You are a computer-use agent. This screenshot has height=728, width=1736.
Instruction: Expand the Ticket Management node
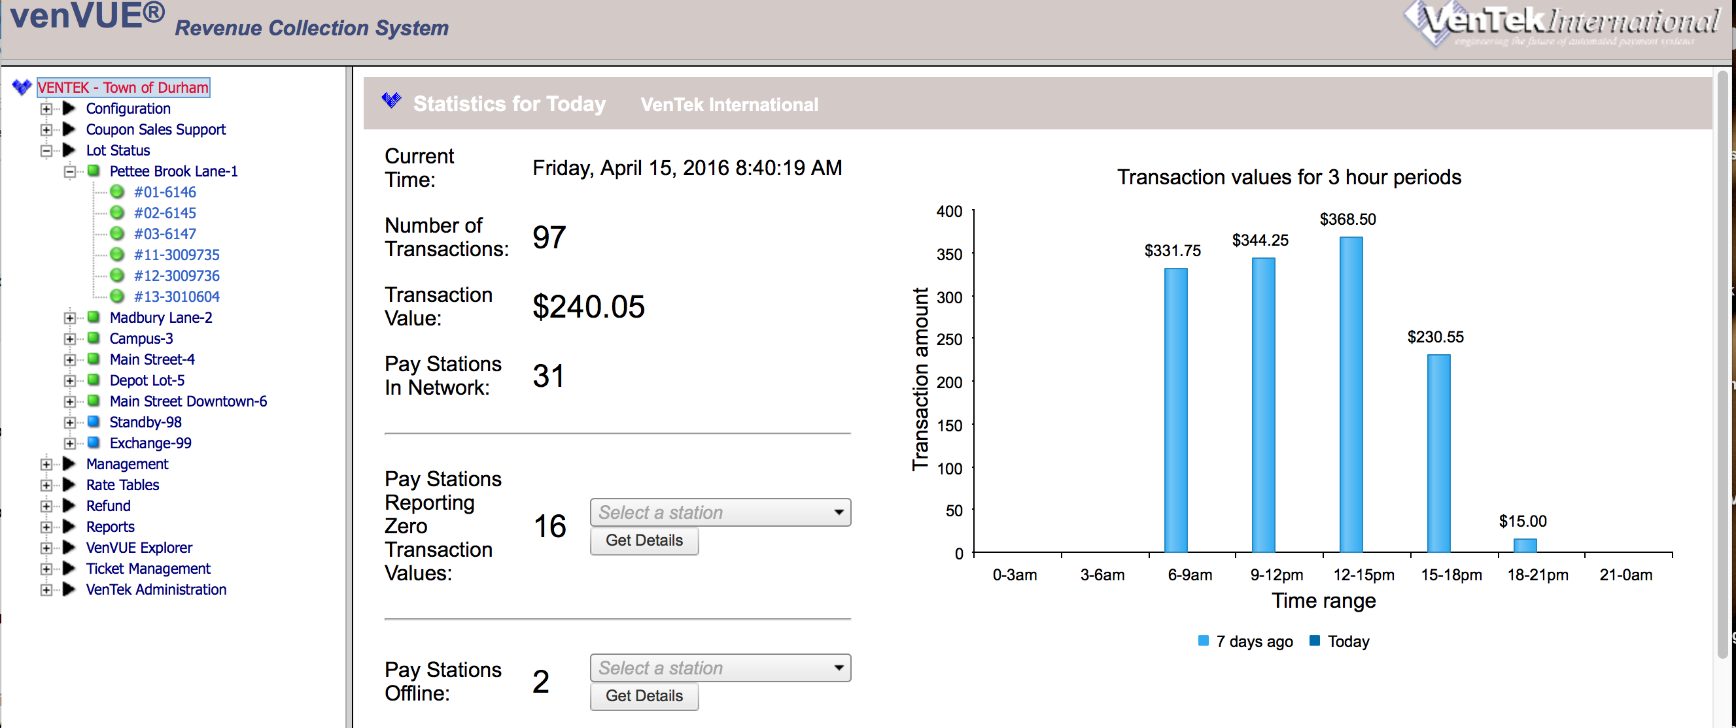click(x=46, y=569)
